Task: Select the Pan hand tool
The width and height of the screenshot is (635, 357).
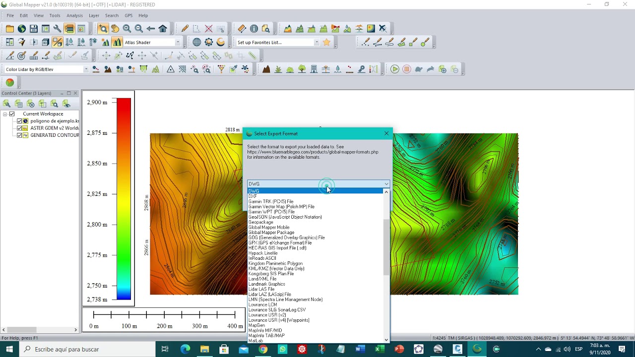Action: click(x=115, y=29)
